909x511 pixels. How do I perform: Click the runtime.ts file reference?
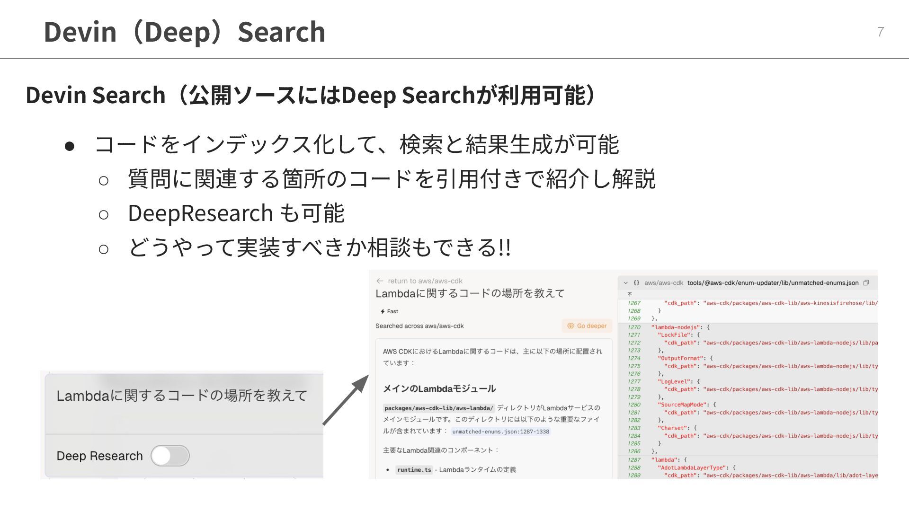[414, 470]
